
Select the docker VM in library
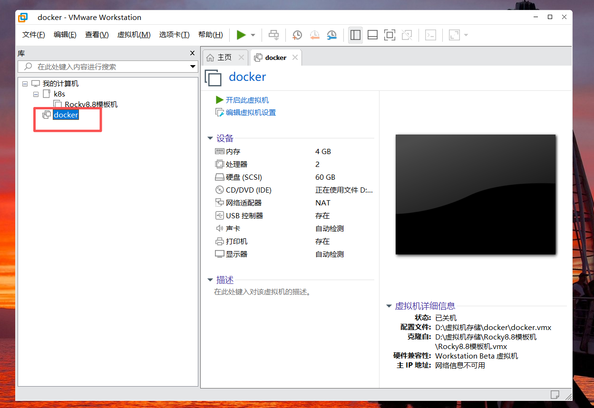pos(66,115)
